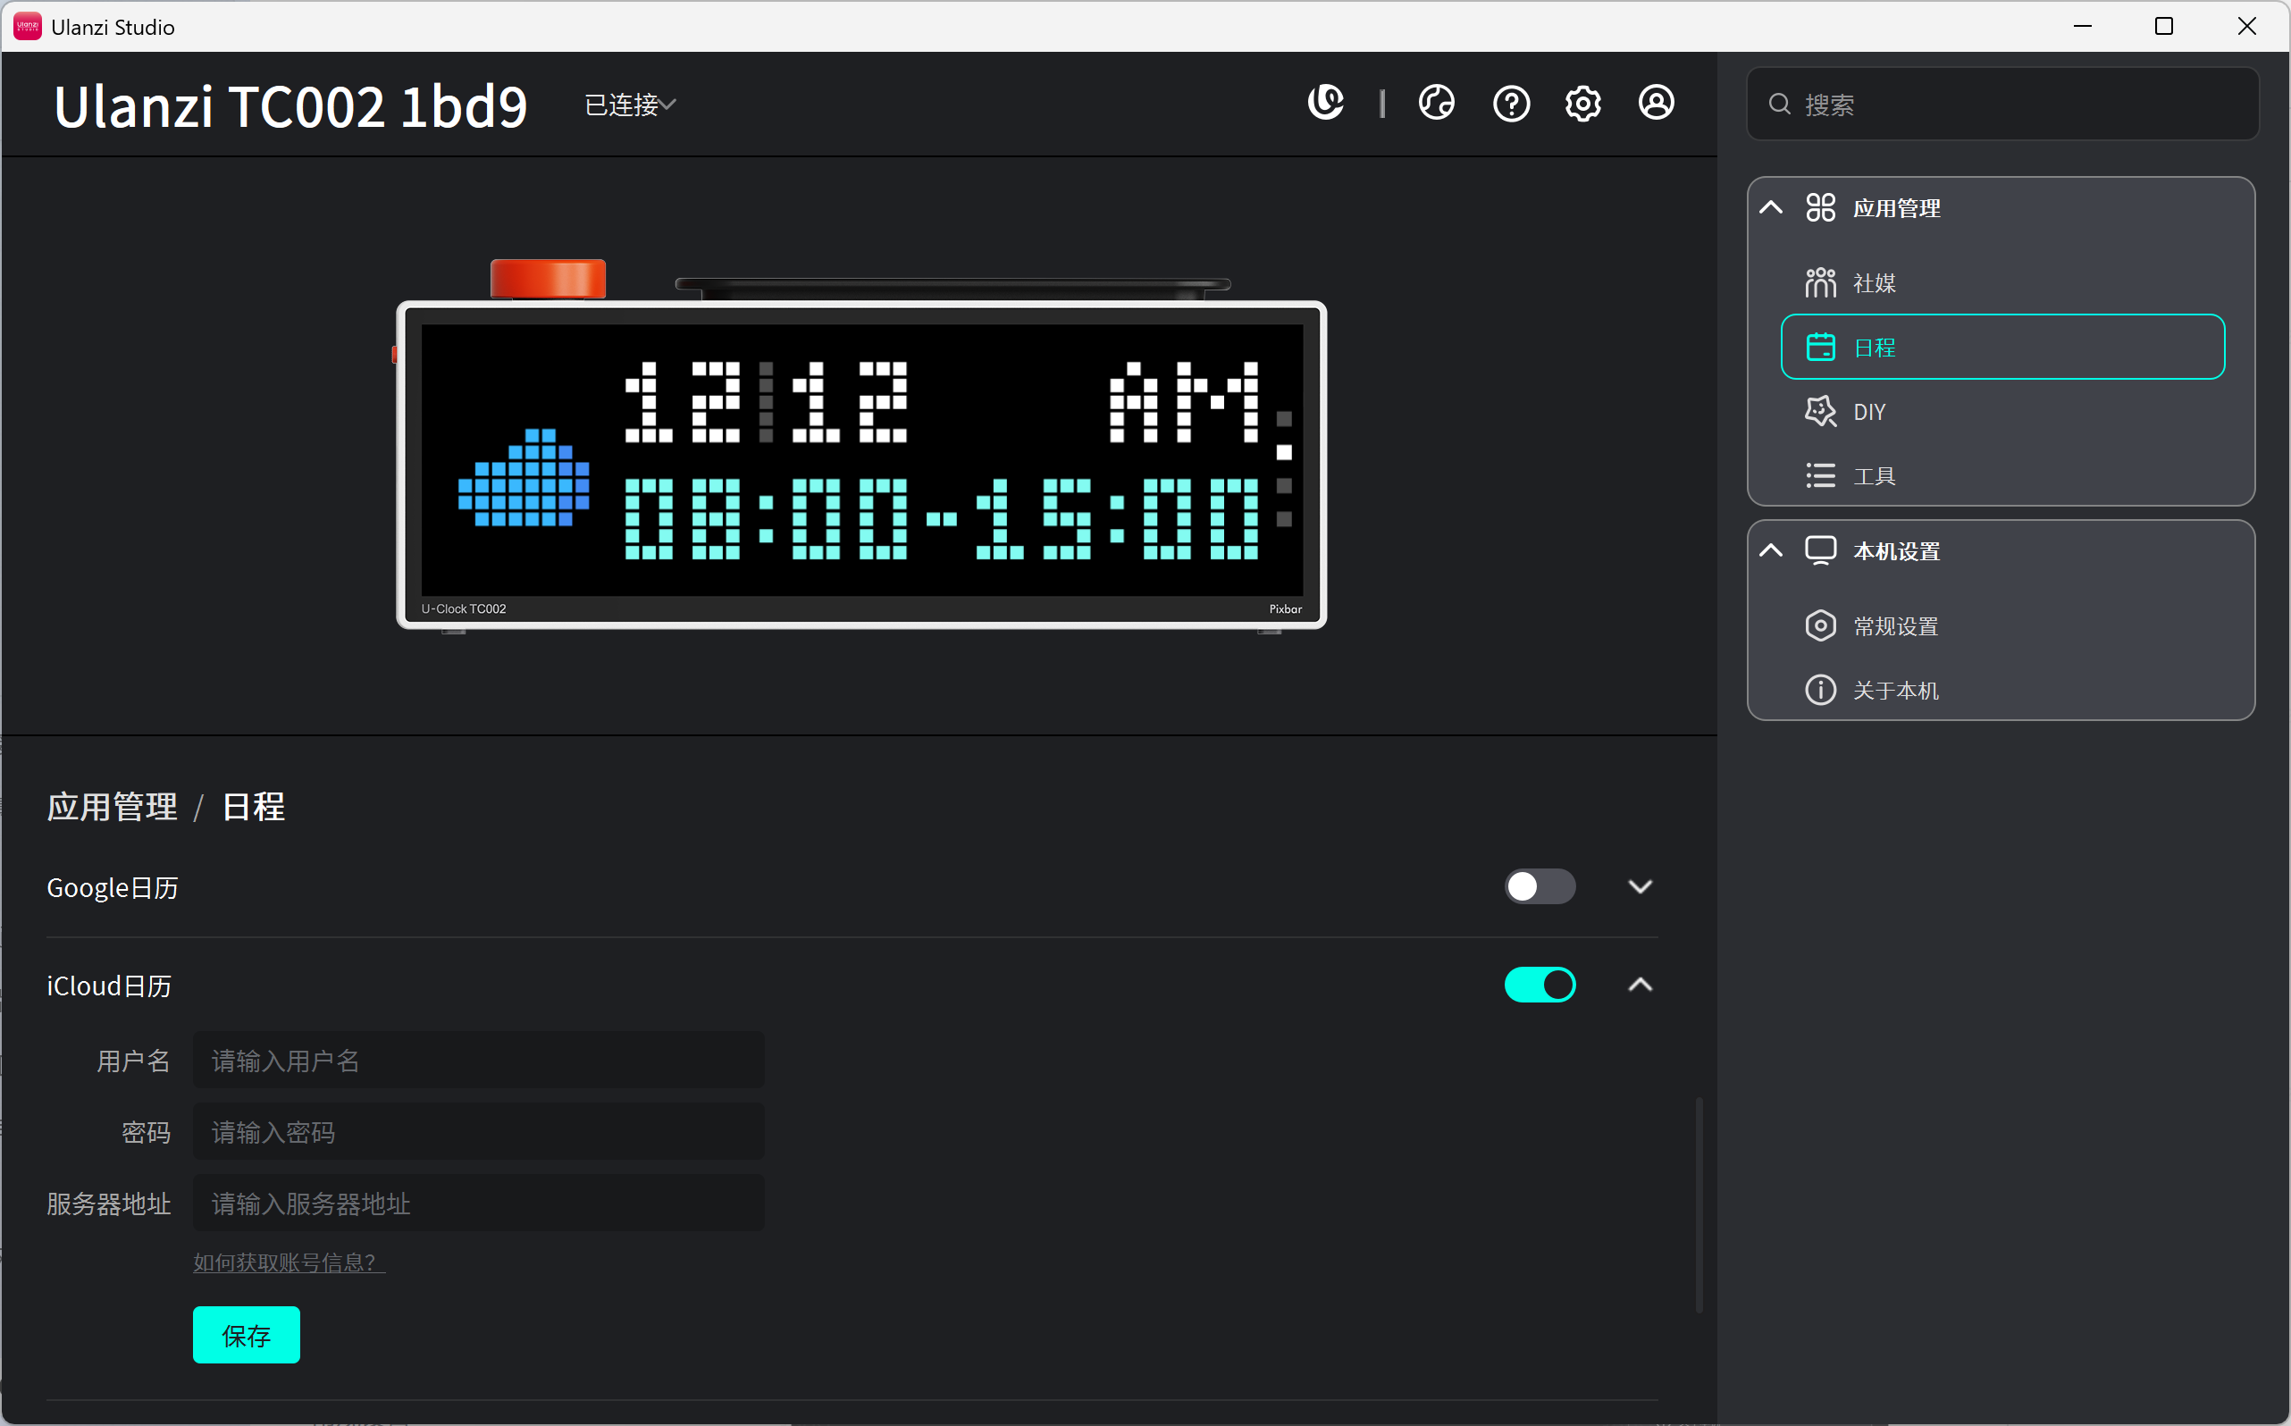
Task: Open 关于本机 in the sidebar
Action: 2001,691
